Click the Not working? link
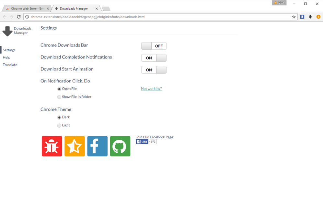The width and height of the screenshot is (323, 201). (151, 89)
